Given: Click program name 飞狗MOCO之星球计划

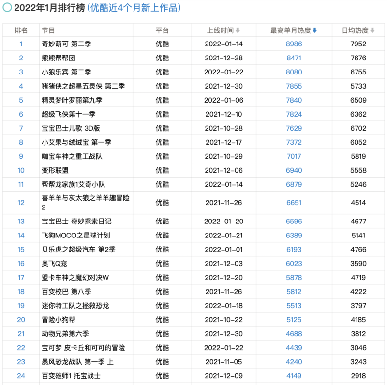Looking at the screenshot, I should coord(76,236).
